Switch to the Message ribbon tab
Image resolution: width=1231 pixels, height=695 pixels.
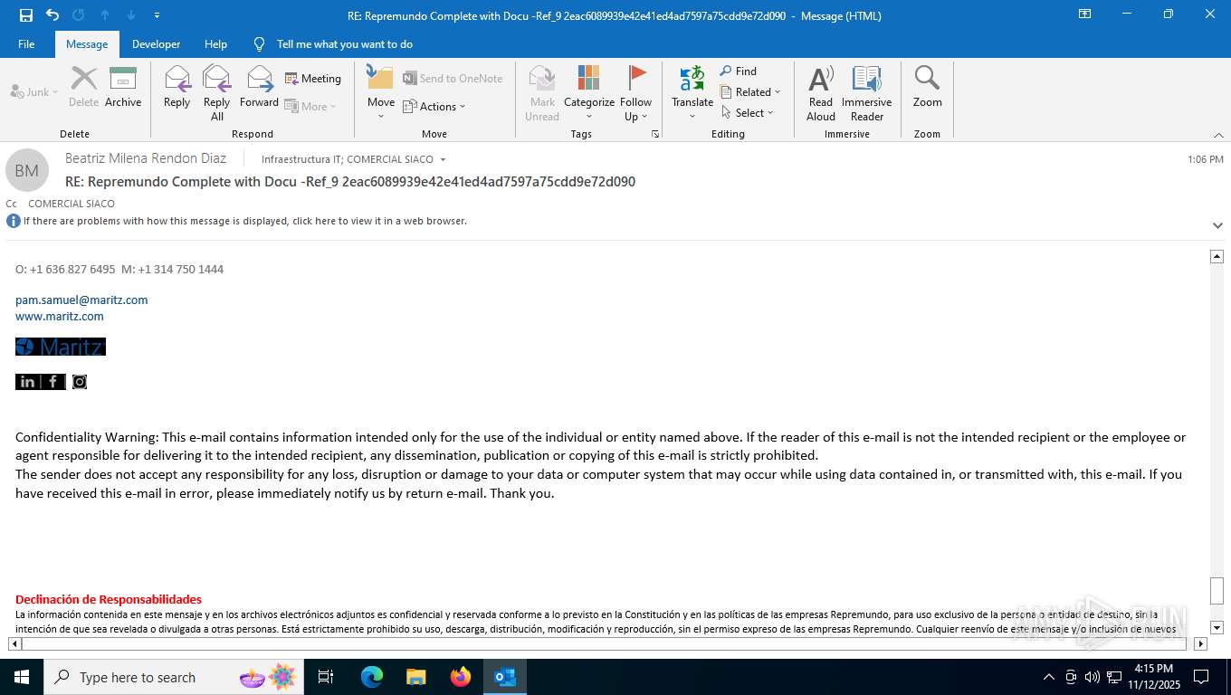coord(87,44)
